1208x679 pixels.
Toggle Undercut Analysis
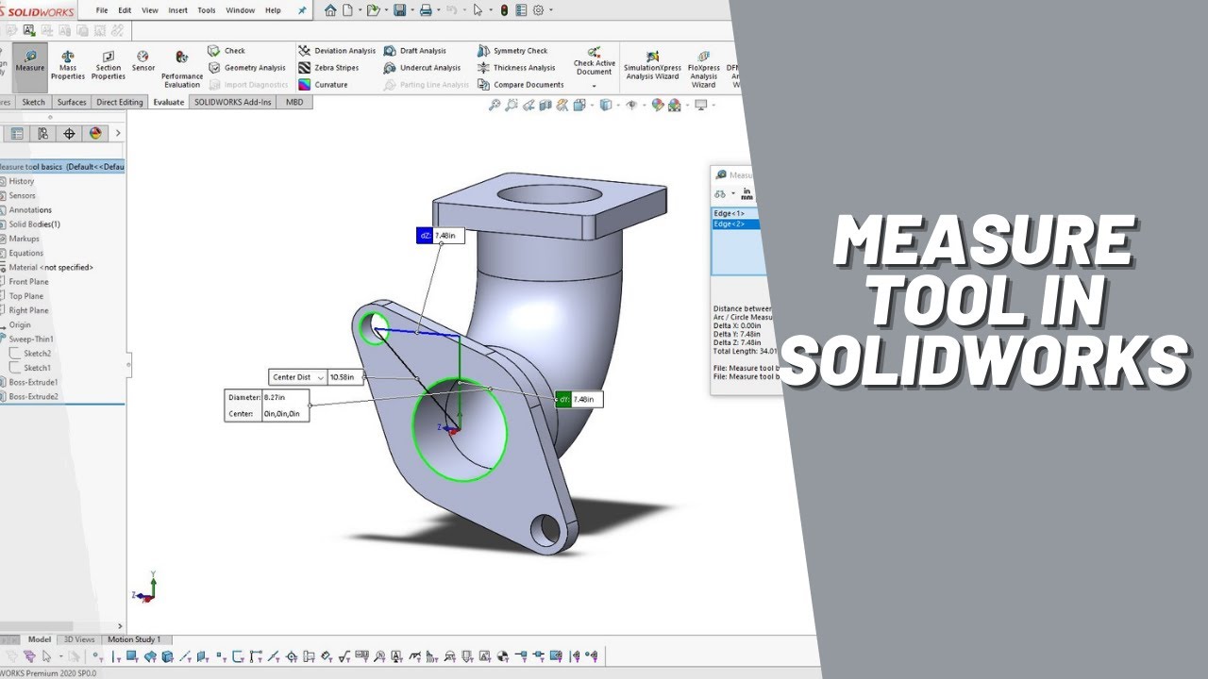[422, 68]
